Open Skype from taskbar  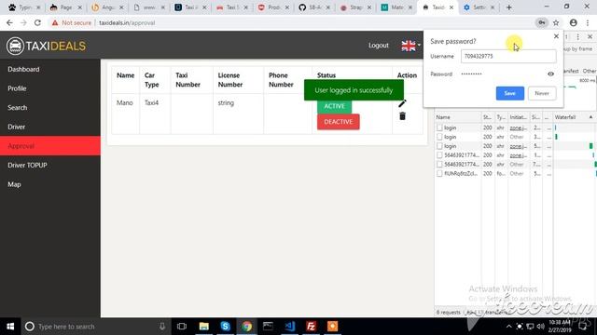coord(226,327)
